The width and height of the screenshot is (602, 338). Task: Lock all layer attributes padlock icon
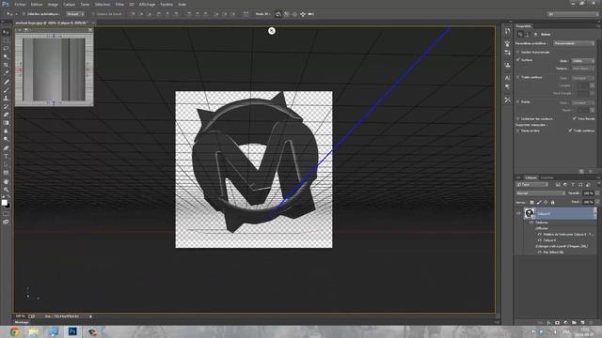pos(553,202)
